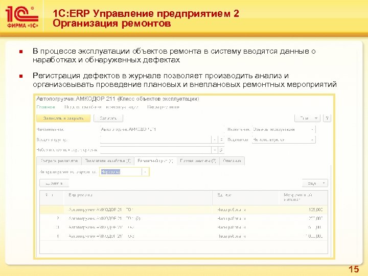This screenshot has width=368, height=276.
Task: Click the Вид ремонта column header
Action: tap(138, 197)
